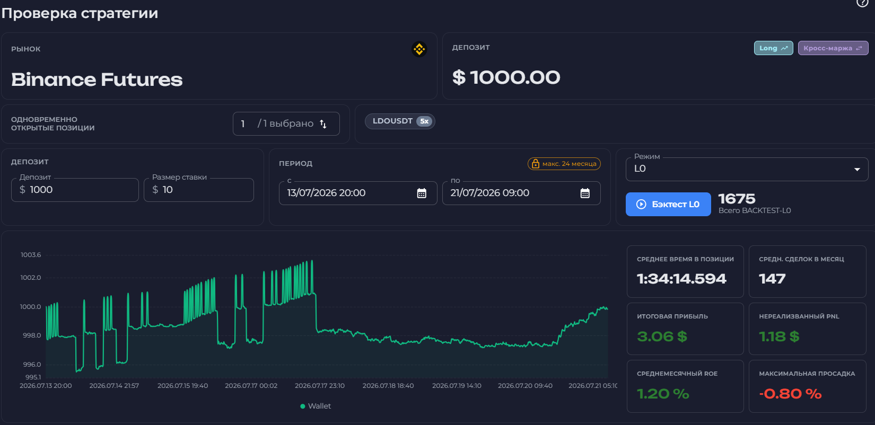
Task: Click the Итоговая прибыль card
Action: 685,329
